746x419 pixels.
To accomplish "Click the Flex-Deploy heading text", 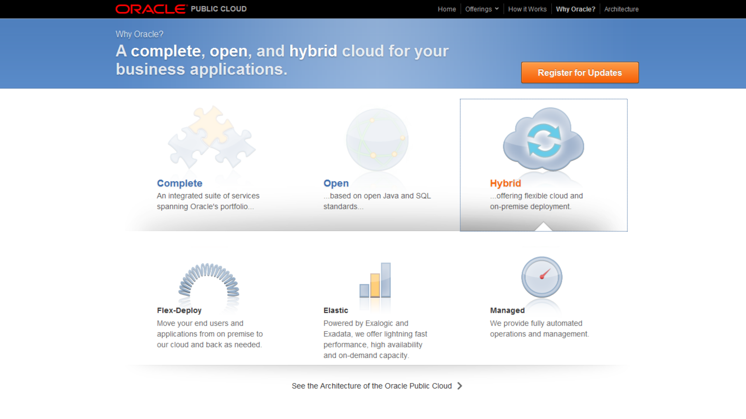I will (179, 310).
